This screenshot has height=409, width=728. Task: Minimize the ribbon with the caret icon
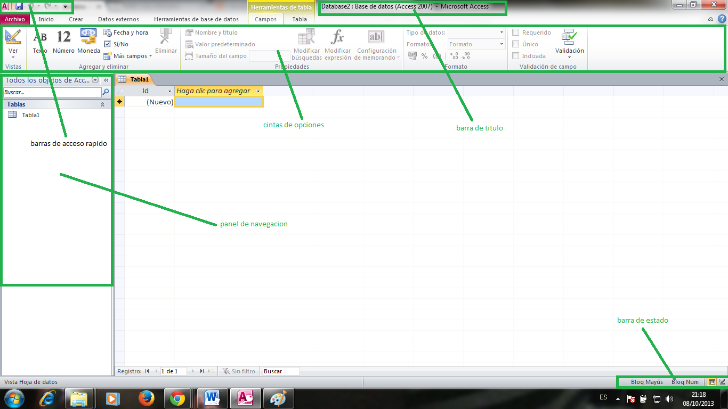[710, 19]
